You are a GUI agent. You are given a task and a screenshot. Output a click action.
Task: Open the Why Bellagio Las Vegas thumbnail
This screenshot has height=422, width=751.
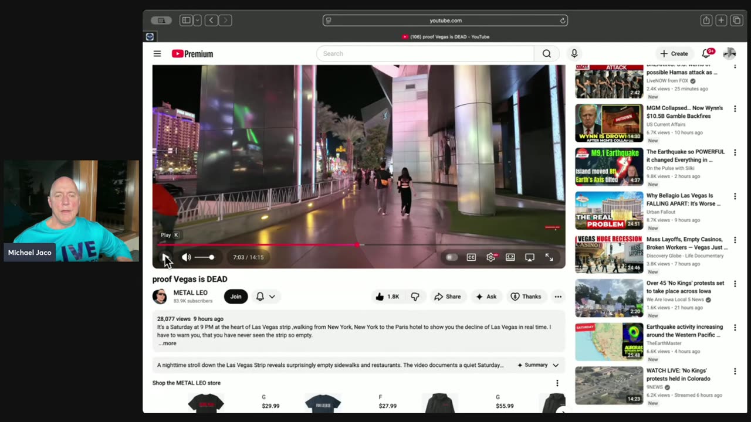[x=609, y=211]
